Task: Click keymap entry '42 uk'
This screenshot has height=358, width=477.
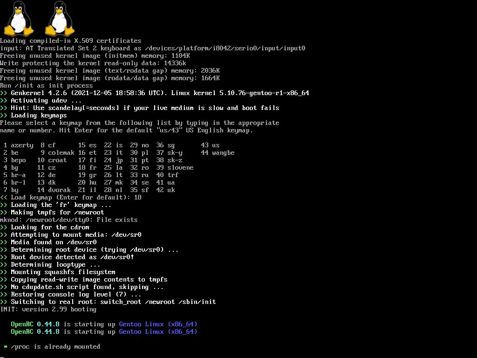Action: [x=165, y=190]
